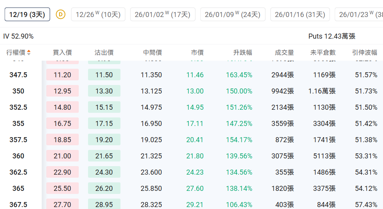Click the 買入價 column header
The width and height of the screenshot is (383, 209).
(62, 53)
